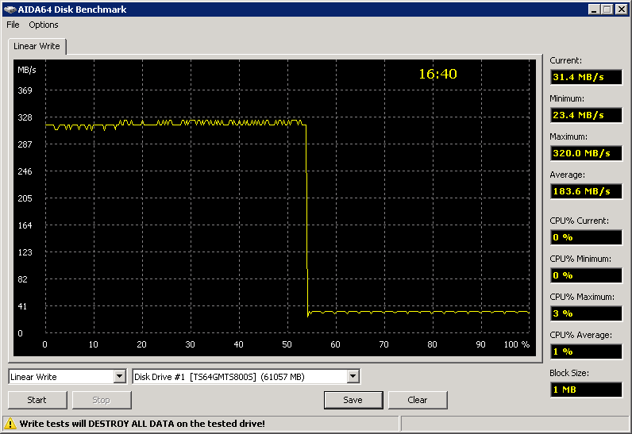Click the disabled Stop button
This screenshot has height=434, width=632.
(102, 400)
